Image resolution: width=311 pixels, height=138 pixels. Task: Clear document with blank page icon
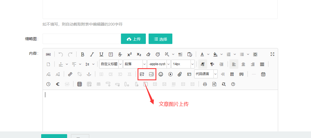tap(48, 64)
